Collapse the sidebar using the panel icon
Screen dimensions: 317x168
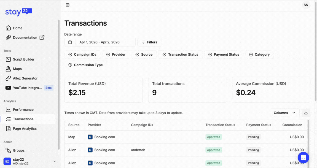coord(68,5)
